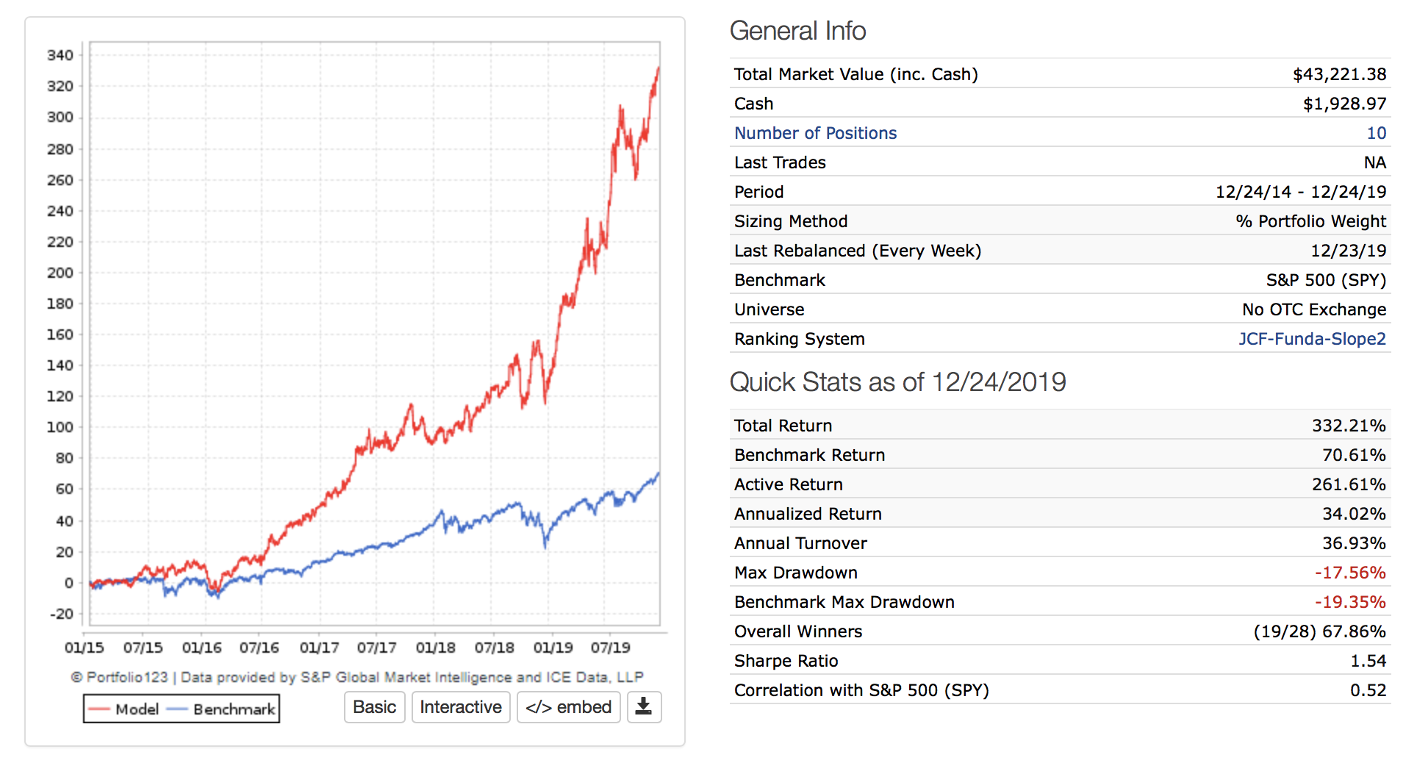Image resolution: width=1417 pixels, height=763 pixels.
Task: Click the Sharpe Ratio row label
Action: coord(786,661)
